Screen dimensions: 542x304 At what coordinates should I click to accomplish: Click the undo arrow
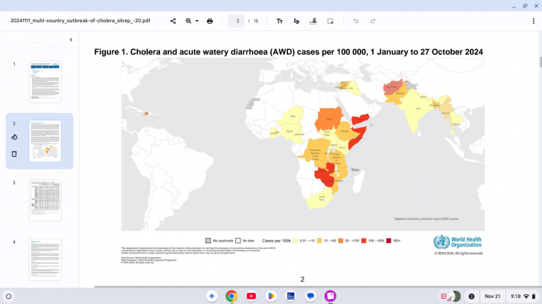[x=356, y=21]
